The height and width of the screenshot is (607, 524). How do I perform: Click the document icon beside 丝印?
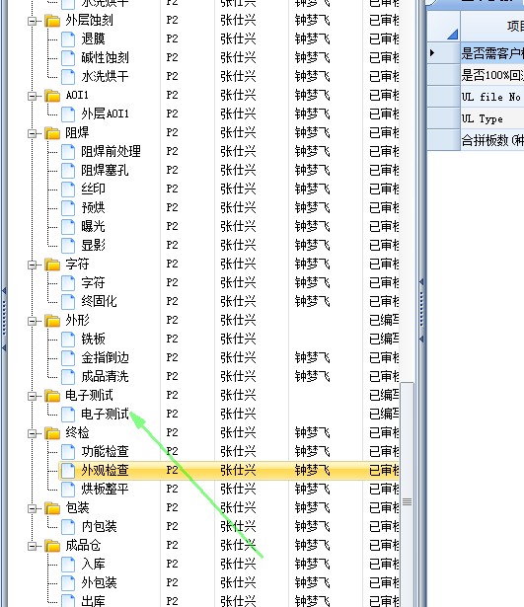68,190
